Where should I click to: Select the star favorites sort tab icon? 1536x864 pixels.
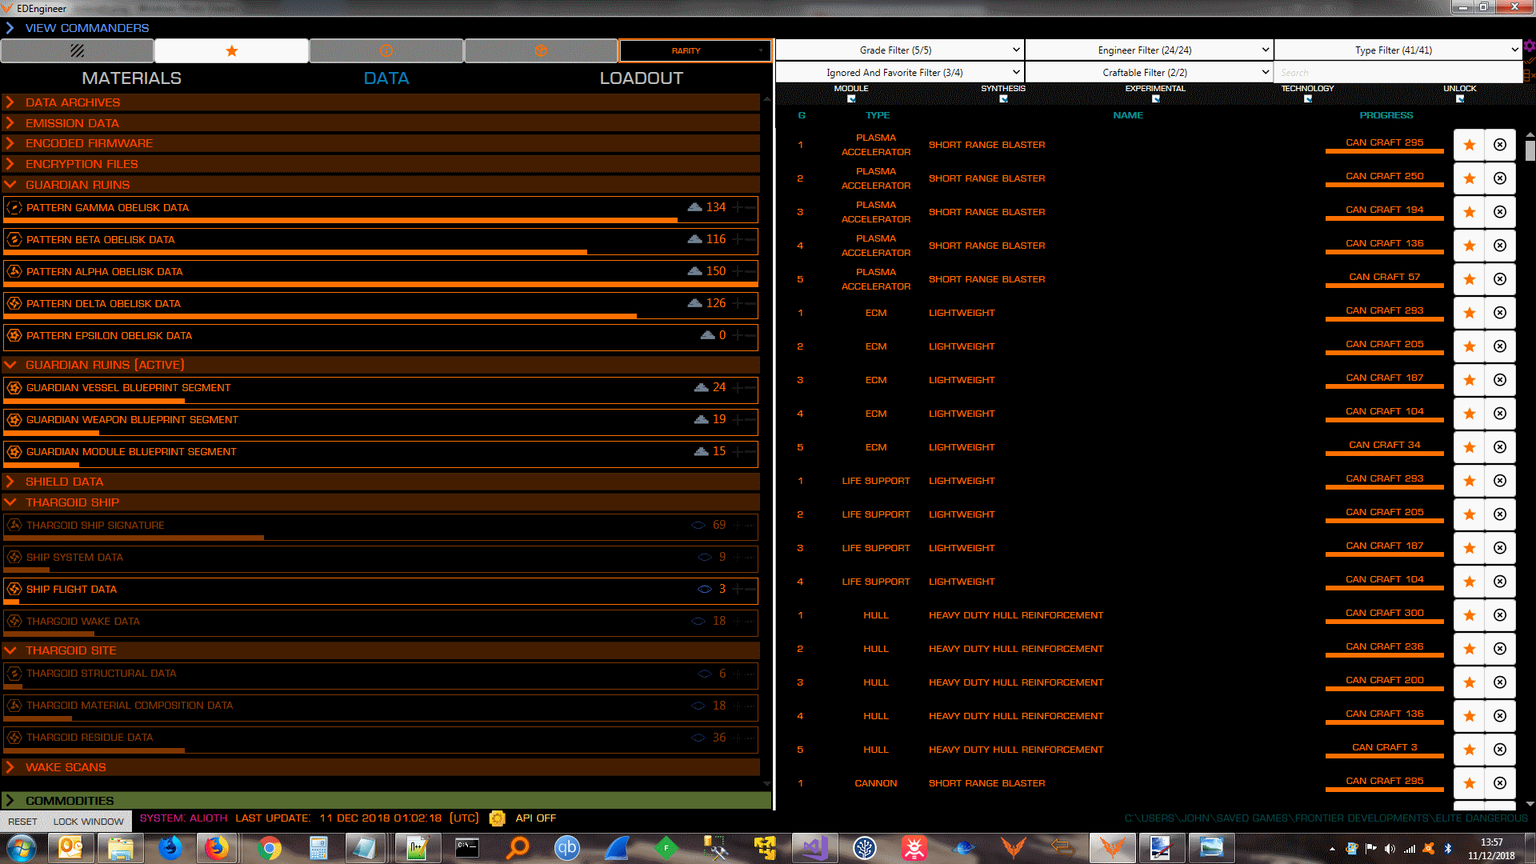[231, 50]
